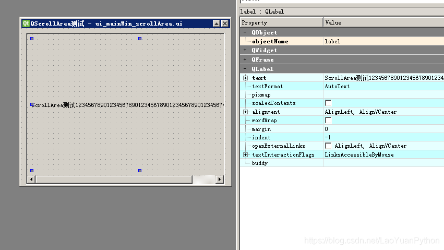Click the bottom-left blue selection handle
444x250 pixels.
coord(32,171)
